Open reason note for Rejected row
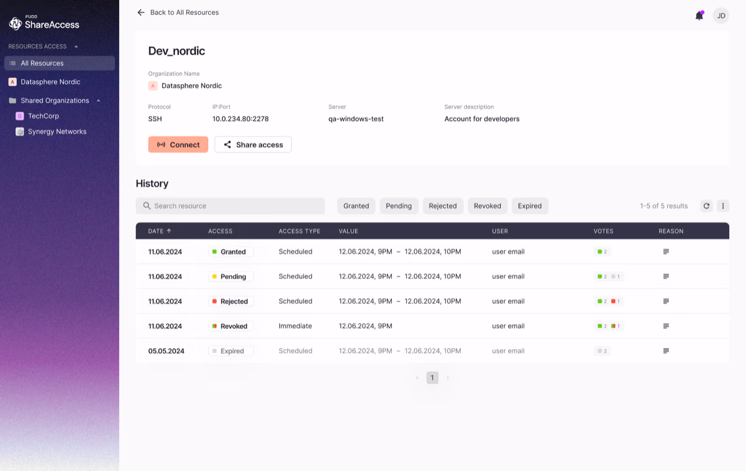 [666, 301]
